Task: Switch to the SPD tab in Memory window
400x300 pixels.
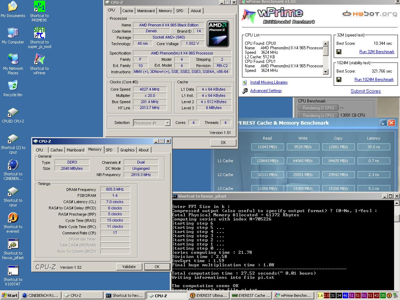Action: pyautogui.click(x=109, y=150)
